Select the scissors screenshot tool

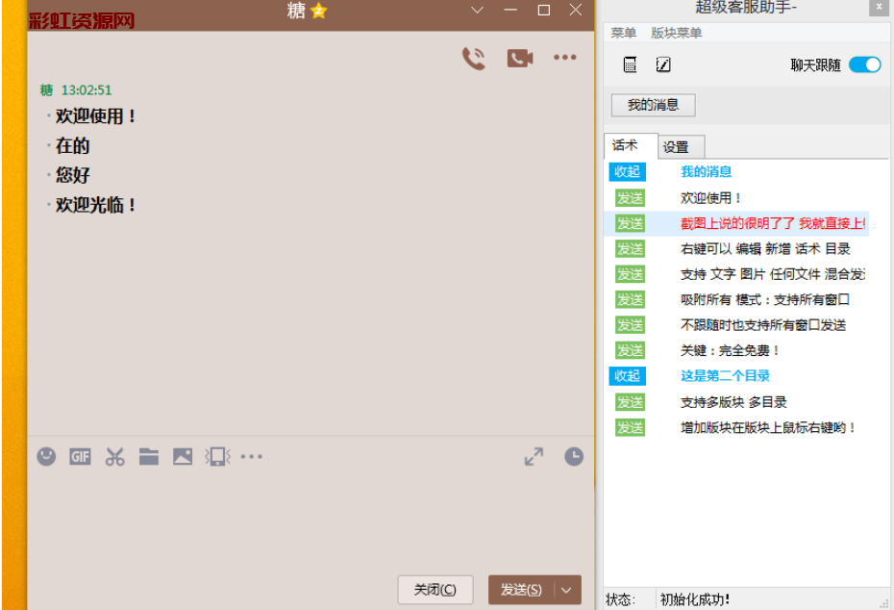(x=115, y=457)
